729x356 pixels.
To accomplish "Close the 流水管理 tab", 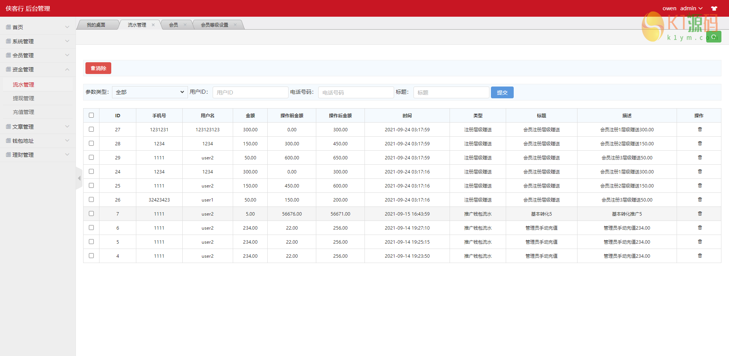I will coord(153,25).
